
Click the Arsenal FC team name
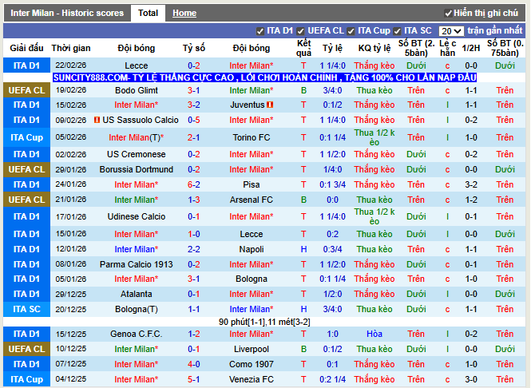pyautogui.click(x=251, y=200)
